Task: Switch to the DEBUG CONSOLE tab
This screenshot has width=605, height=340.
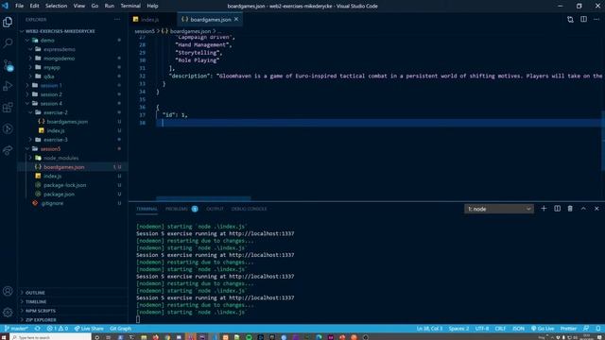Action: click(249, 209)
